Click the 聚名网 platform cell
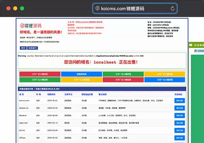The height and width of the screenshot is (143, 204). click(67, 123)
